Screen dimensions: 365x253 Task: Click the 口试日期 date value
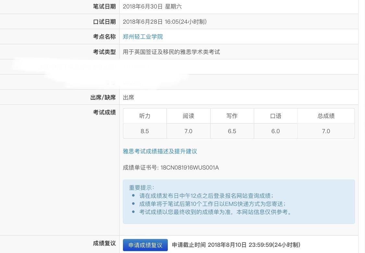165,22
